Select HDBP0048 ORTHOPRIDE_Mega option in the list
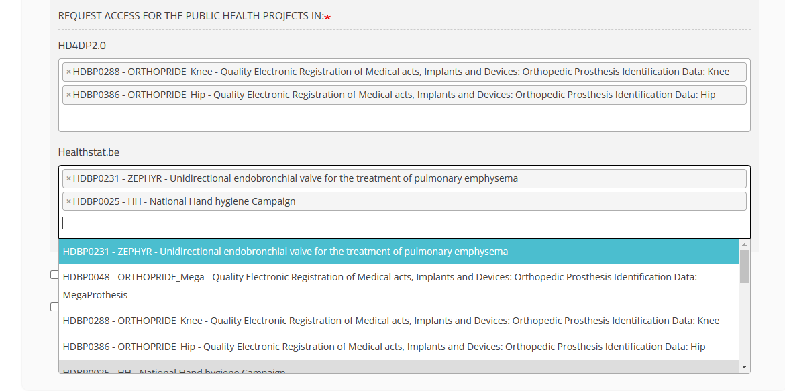The height and width of the screenshot is (391, 785). coord(379,285)
